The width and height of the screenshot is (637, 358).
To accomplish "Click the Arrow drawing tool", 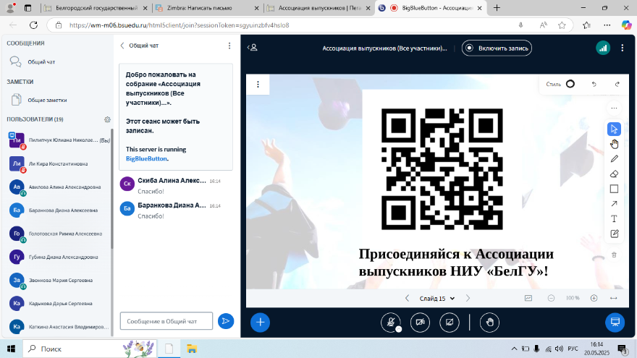I will [614, 204].
